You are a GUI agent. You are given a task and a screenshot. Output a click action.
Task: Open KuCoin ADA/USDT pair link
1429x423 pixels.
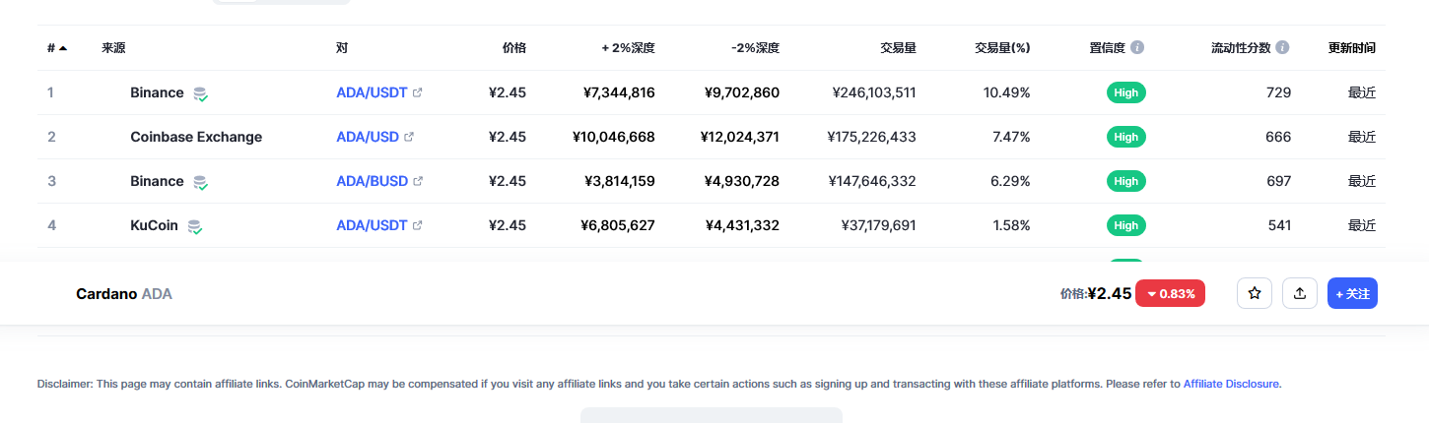(x=372, y=225)
